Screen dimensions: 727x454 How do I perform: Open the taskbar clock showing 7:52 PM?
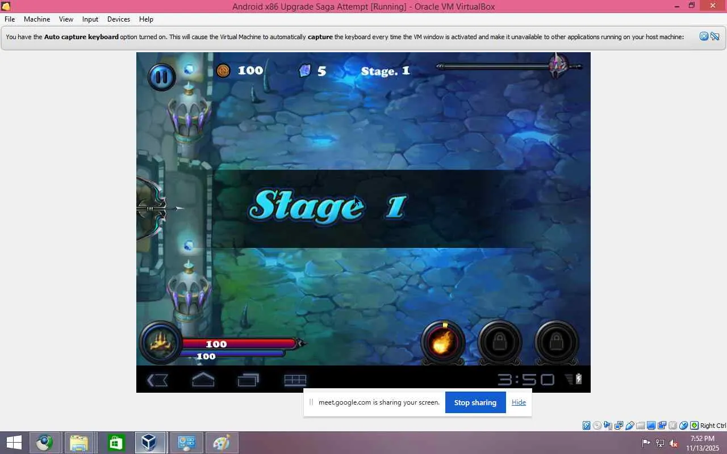tap(703, 443)
